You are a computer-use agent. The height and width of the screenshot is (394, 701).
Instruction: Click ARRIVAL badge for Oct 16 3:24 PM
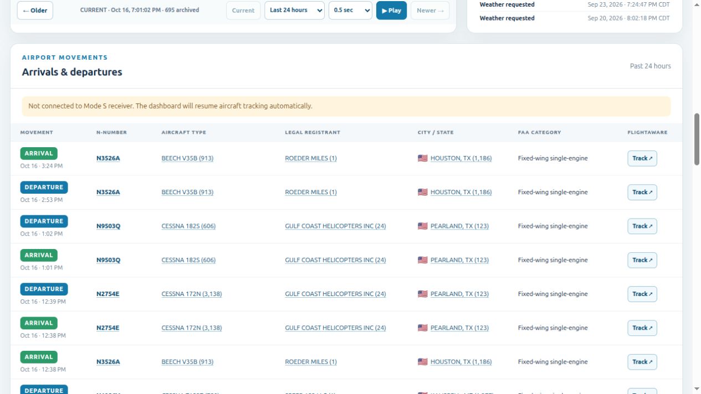(x=39, y=153)
